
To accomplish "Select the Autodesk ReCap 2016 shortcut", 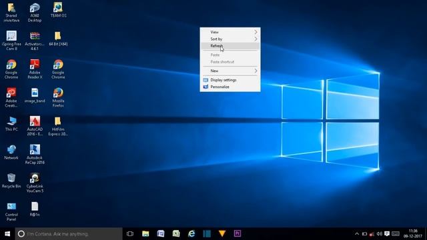I will pyautogui.click(x=35, y=154).
